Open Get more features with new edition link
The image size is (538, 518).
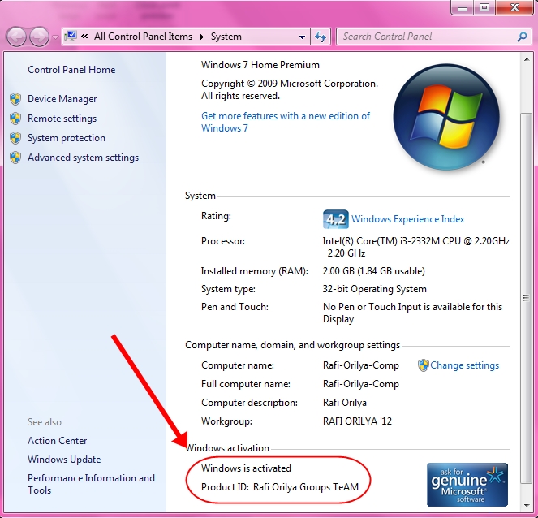point(286,122)
